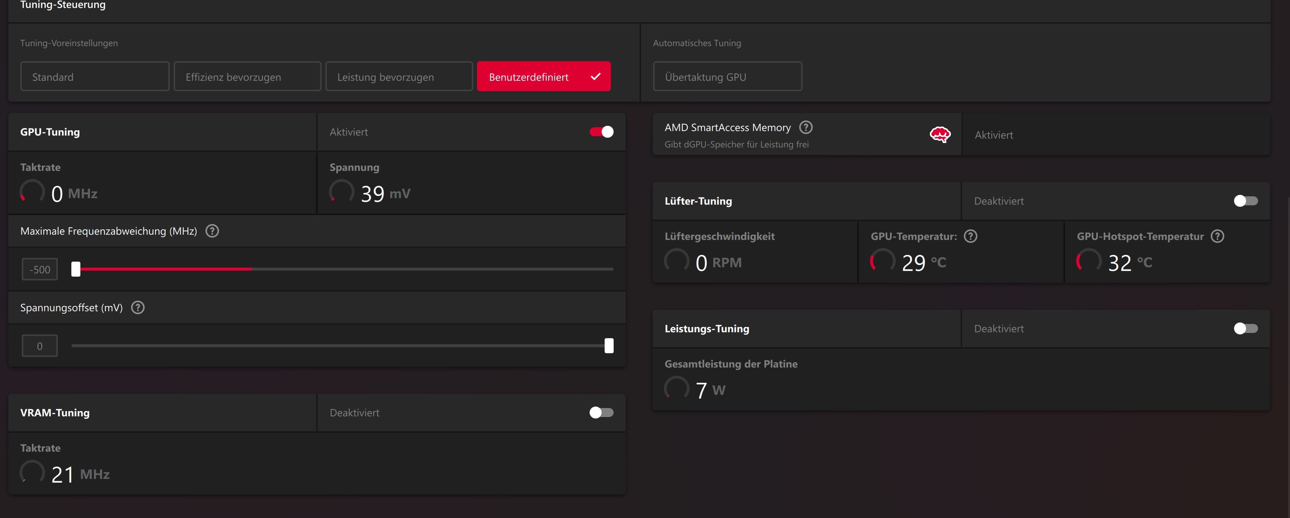The width and height of the screenshot is (1290, 518).
Task: Start automatic Übertaktung GPU tuning
Action: 727,77
